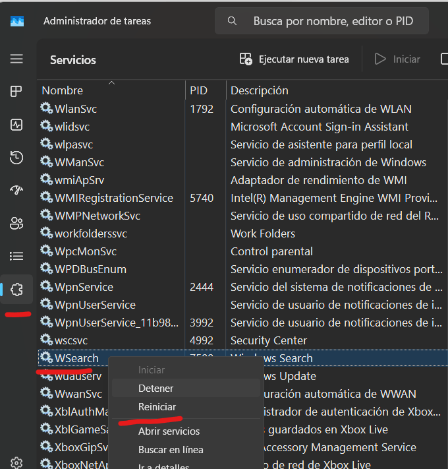Select the WMPNetworkSvc service name
The width and height of the screenshot is (448, 469).
pos(97,216)
